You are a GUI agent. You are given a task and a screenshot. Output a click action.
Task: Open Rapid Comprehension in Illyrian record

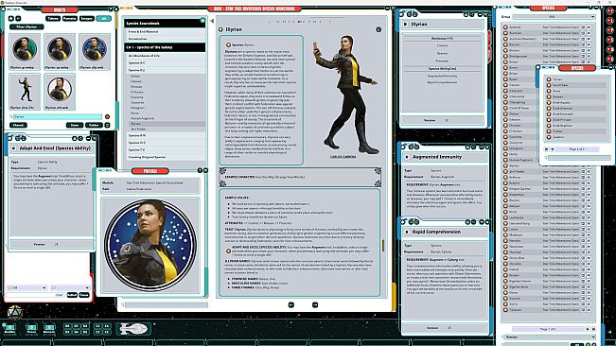point(442,82)
